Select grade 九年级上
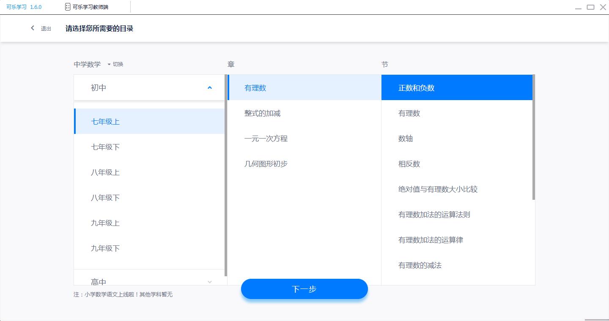The width and height of the screenshot is (609, 321). [149, 223]
